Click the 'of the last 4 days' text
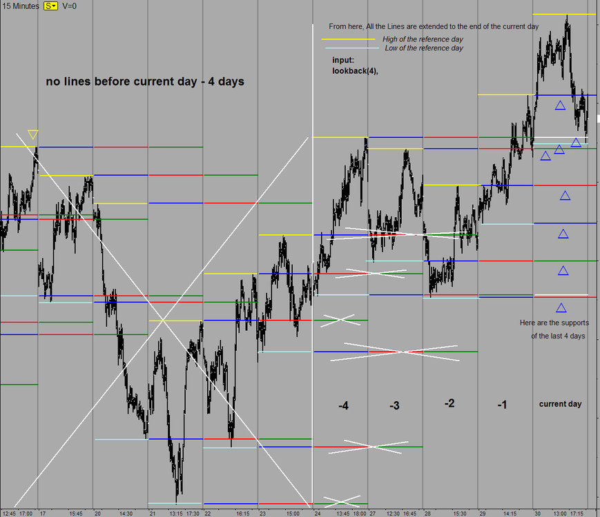This screenshot has width=600, height=517. click(558, 336)
